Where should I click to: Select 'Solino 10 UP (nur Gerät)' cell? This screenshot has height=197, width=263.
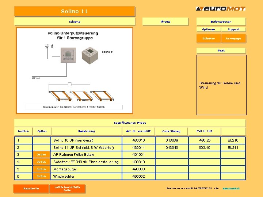tap(86, 140)
